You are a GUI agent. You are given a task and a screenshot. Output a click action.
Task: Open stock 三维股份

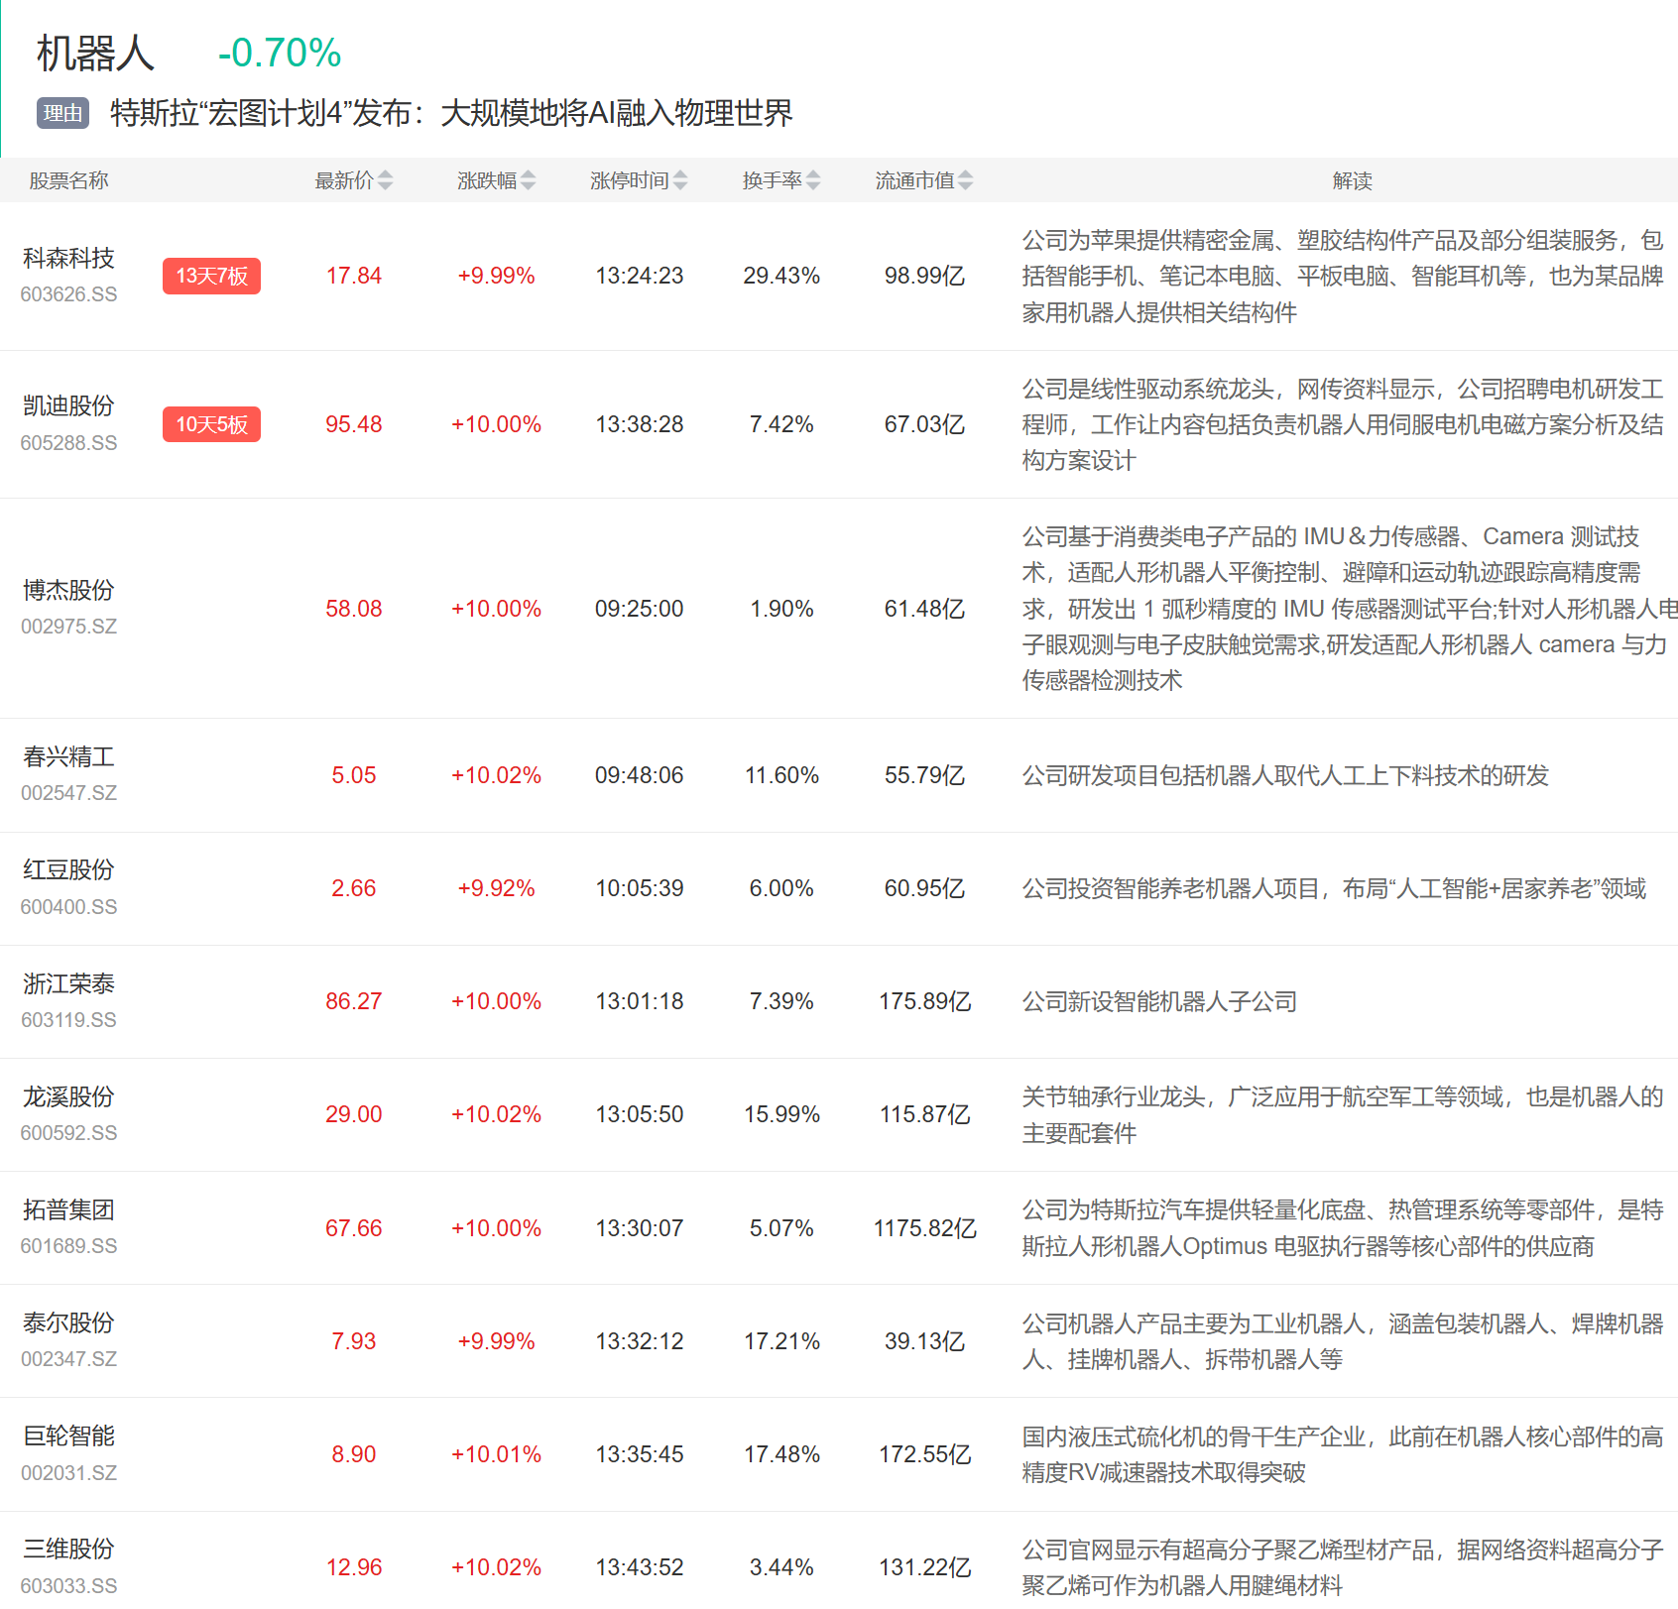coord(68,1549)
